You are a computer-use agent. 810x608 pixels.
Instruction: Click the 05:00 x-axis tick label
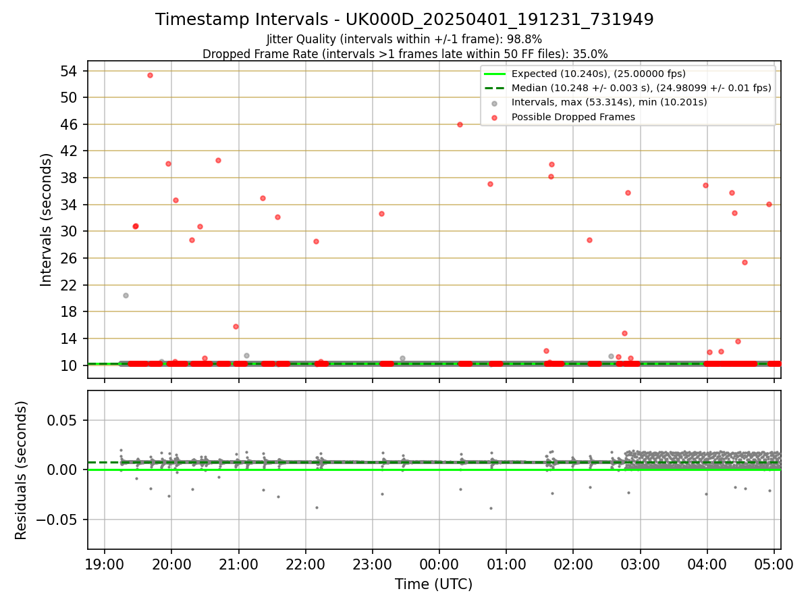tap(774, 564)
